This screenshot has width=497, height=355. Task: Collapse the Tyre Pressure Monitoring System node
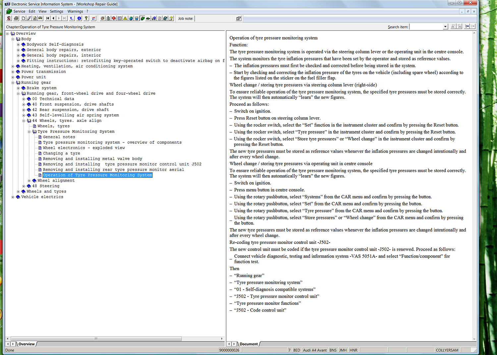tap(29, 132)
